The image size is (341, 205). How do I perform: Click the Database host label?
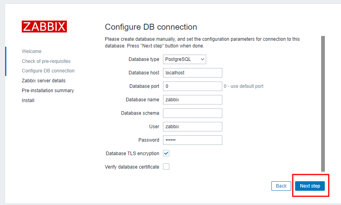click(144, 73)
